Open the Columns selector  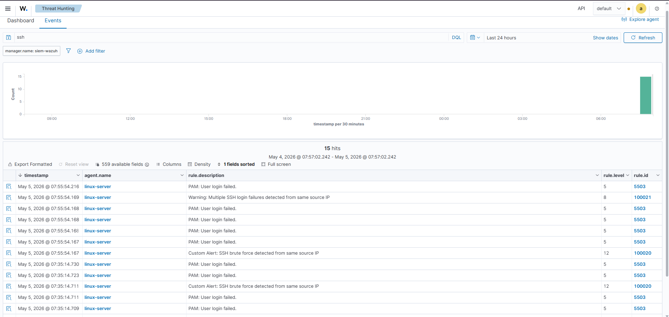tap(169, 164)
